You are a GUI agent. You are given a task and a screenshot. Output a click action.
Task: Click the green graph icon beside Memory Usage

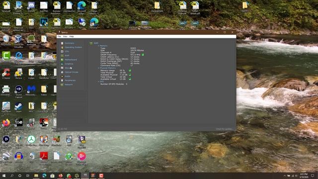(130, 70)
